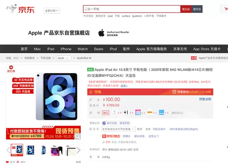Click the 搜本店 search-in-store button
This screenshot has width=228, height=163.
[197, 9]
